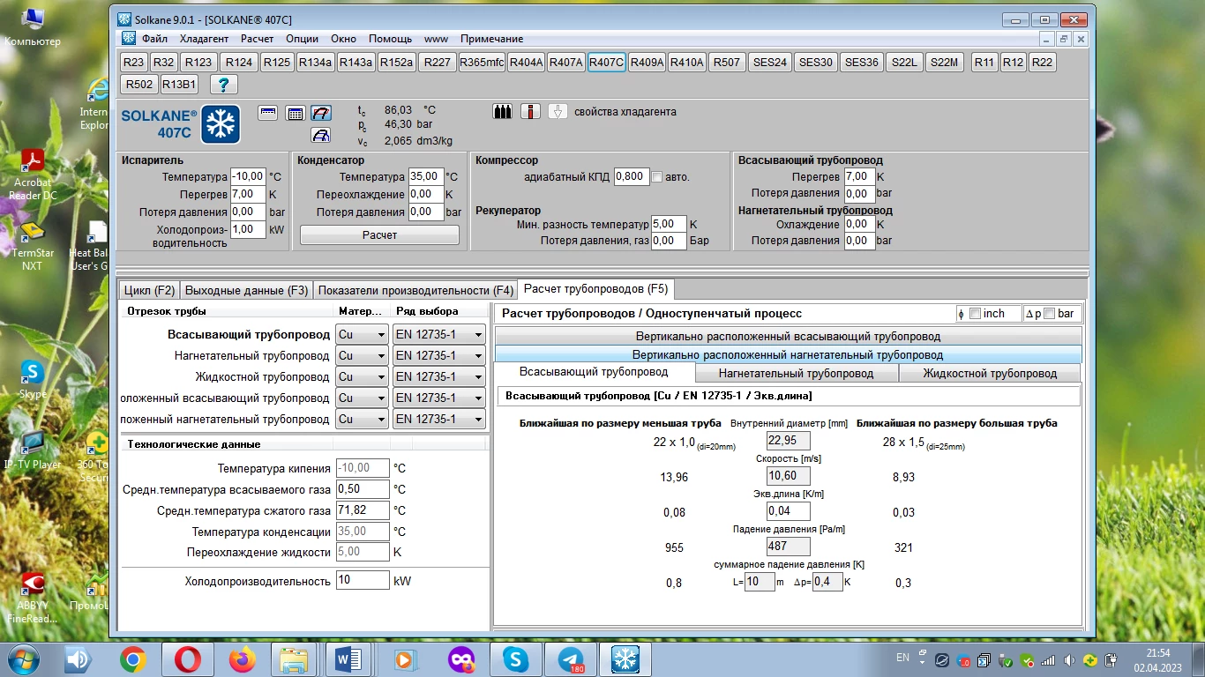Open the help question mark button
This screenshot has height=677, width=1205.
pyautogui.click(x=224, y=85)
